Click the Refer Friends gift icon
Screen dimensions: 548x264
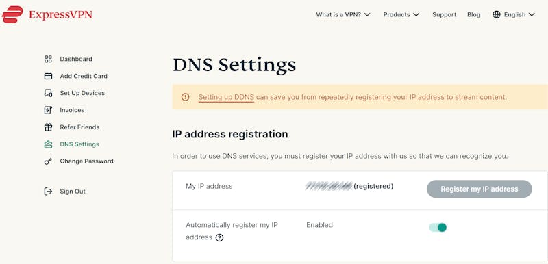tap(48, 127)
